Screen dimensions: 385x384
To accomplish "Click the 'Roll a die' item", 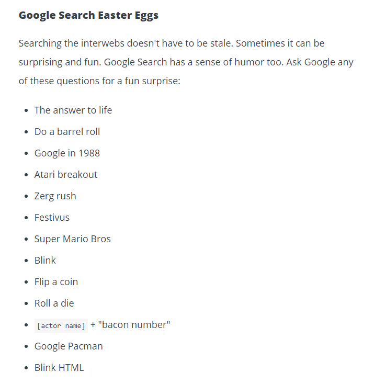I will click(x=54, y=303).
